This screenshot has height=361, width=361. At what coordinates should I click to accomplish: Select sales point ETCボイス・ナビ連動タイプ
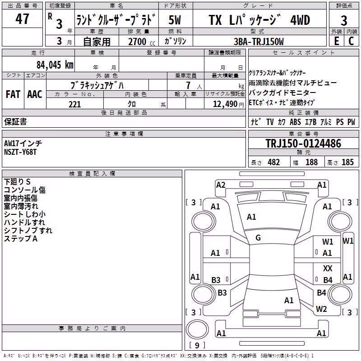(282, 102)
